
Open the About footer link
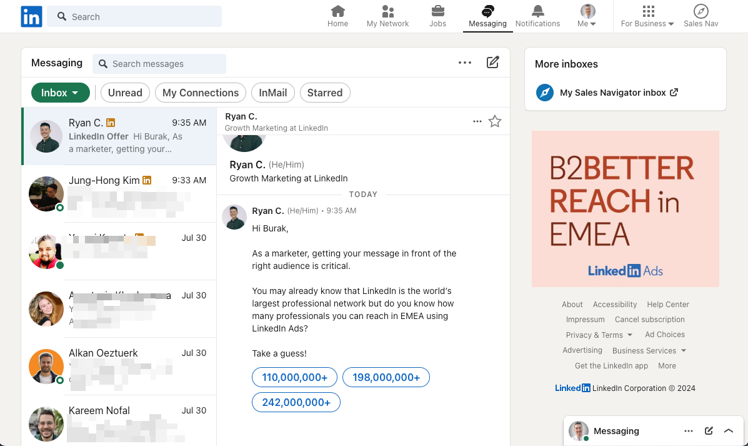click(x=572, y=304)
